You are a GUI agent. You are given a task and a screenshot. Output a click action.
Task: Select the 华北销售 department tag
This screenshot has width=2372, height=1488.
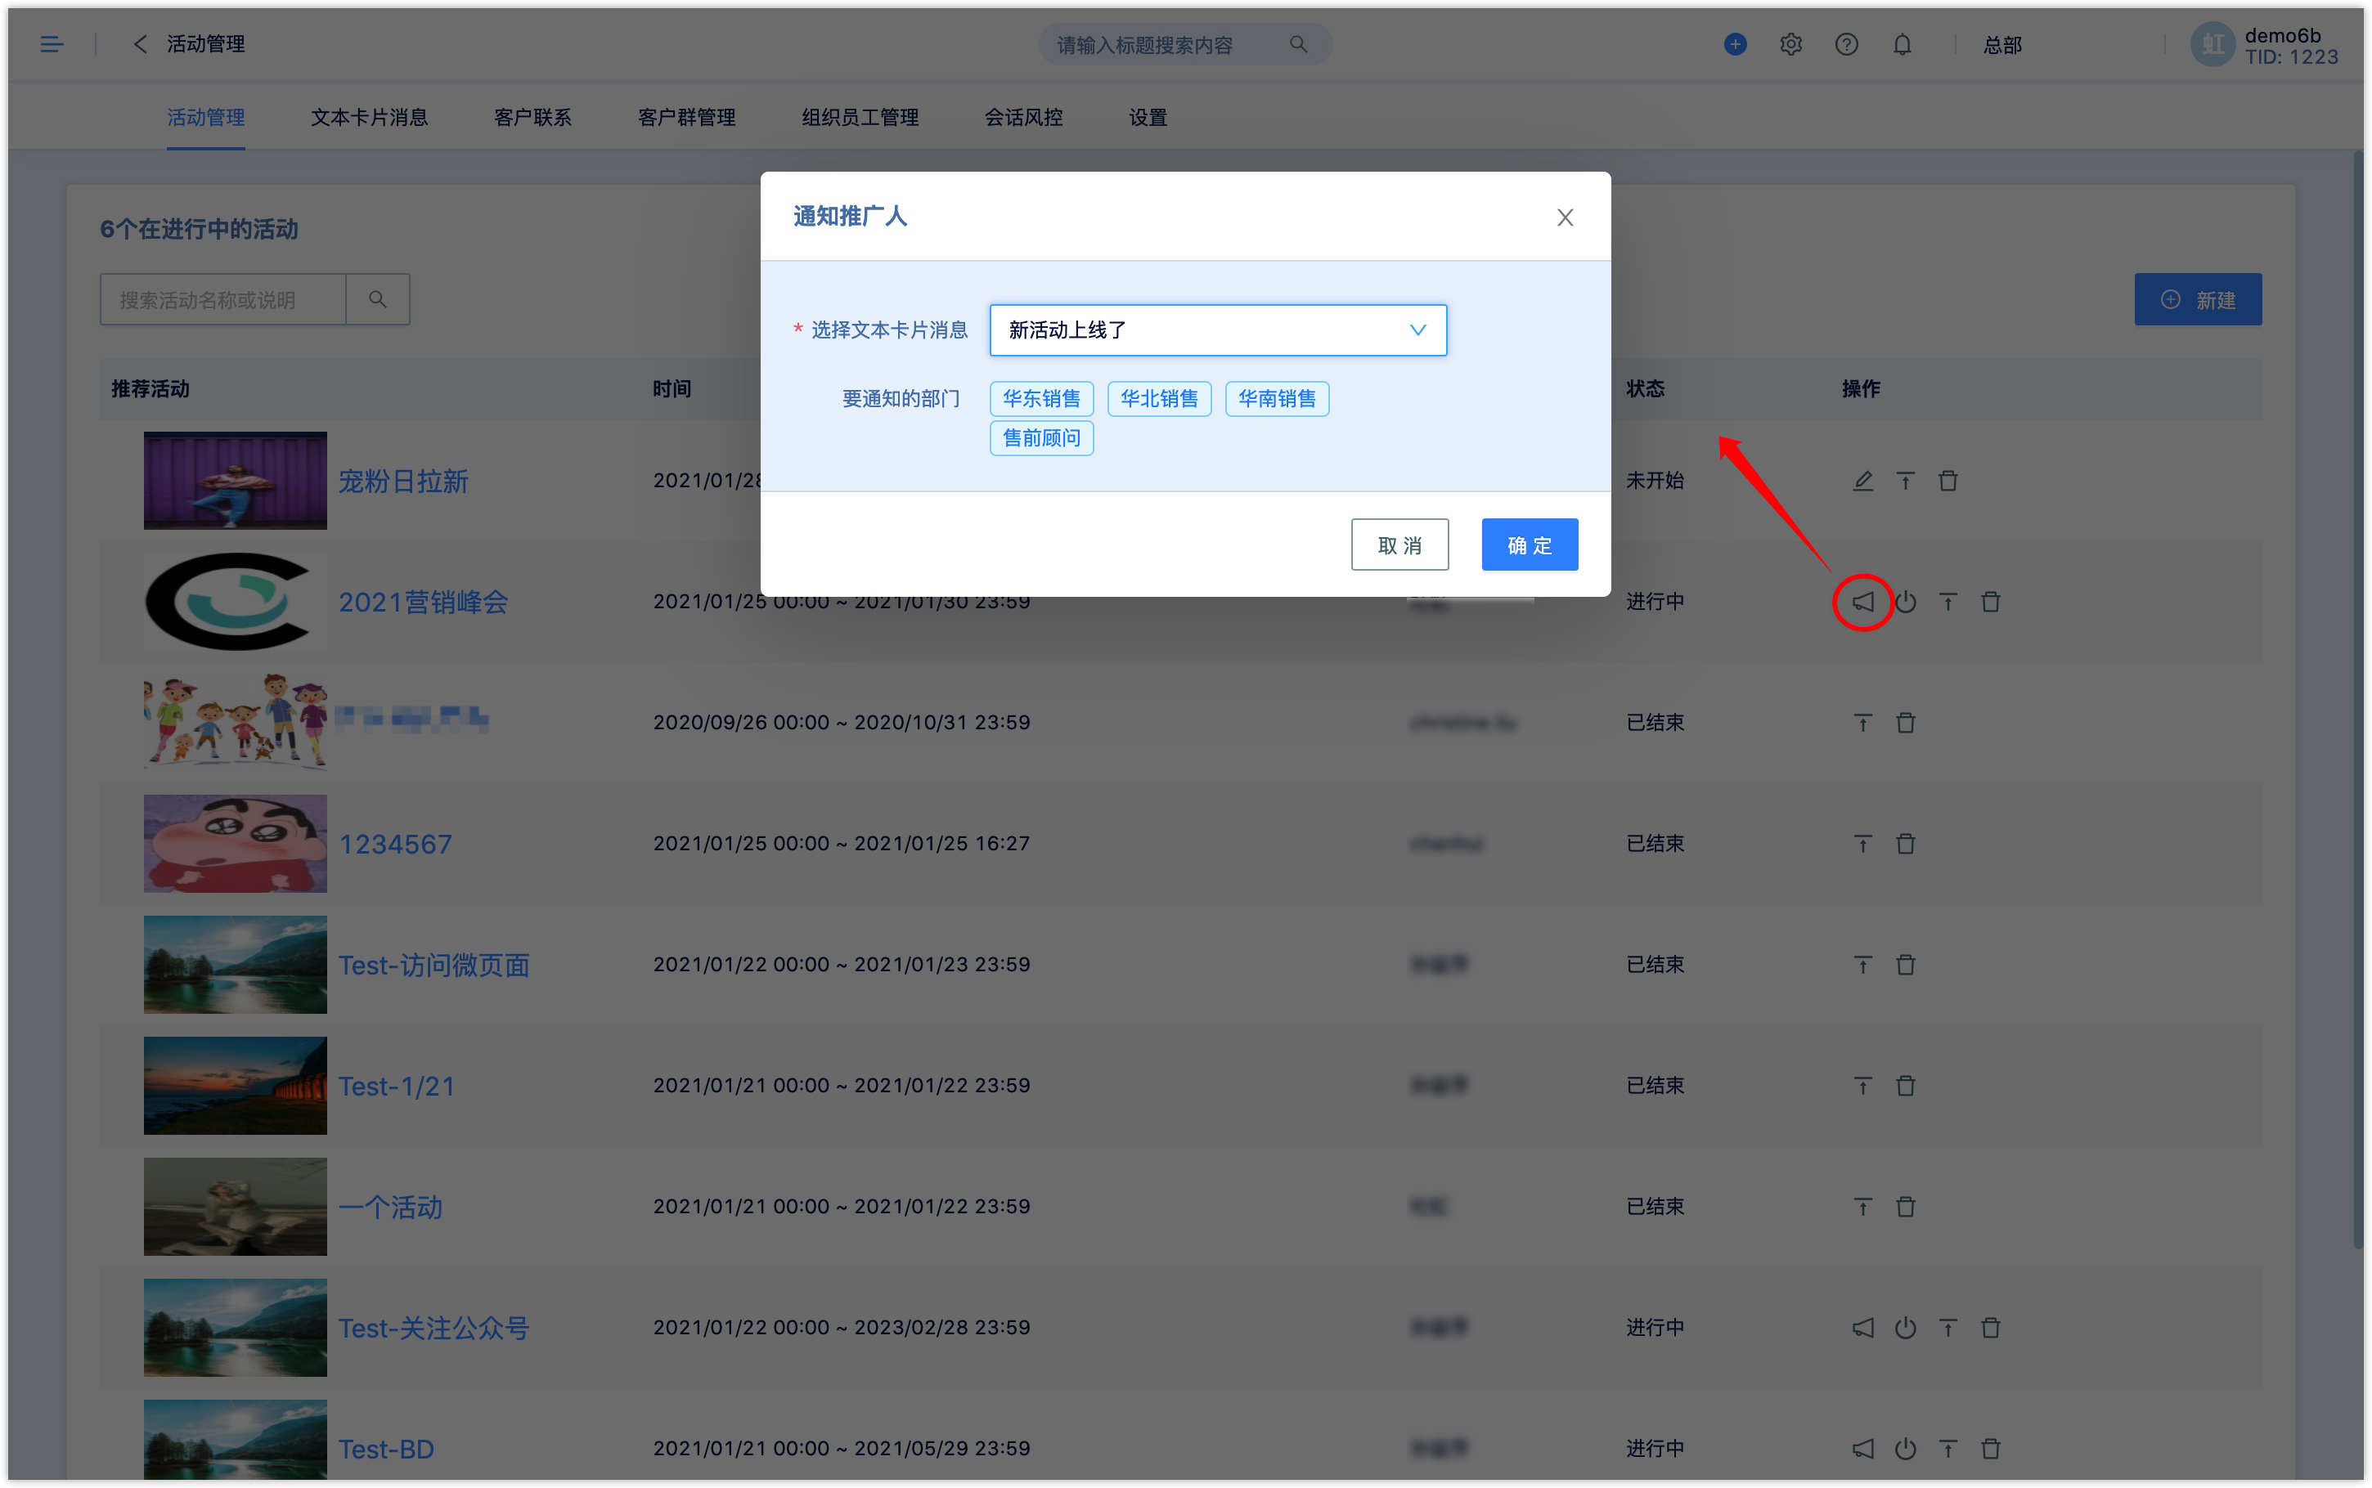pyautogui.click(x=1160, y=399)
